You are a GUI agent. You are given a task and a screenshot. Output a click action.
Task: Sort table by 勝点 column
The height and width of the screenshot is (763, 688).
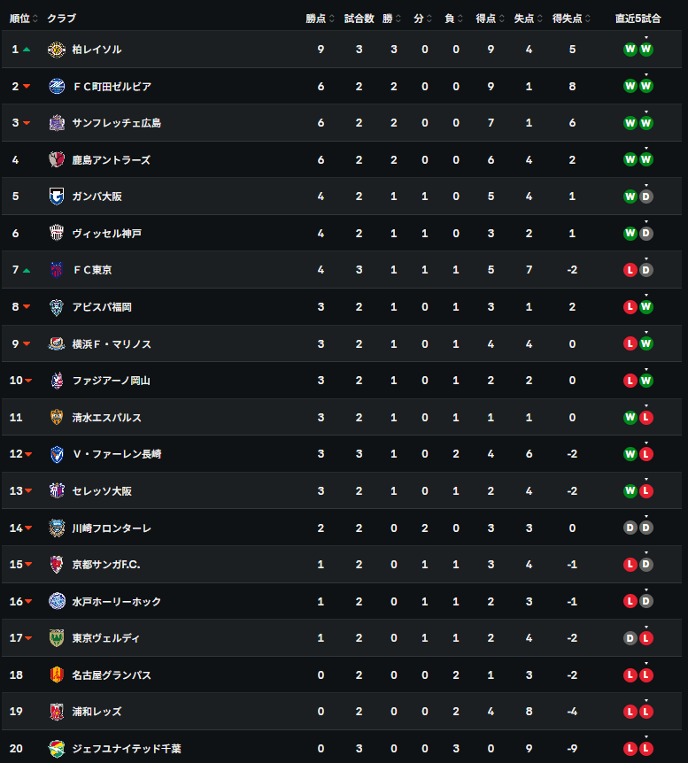[320, 19]
